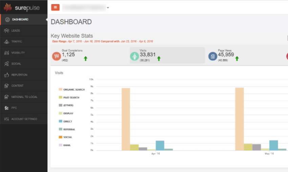Open the Content menu item
This screenshot has height=172, width=288.
point(17,86)
